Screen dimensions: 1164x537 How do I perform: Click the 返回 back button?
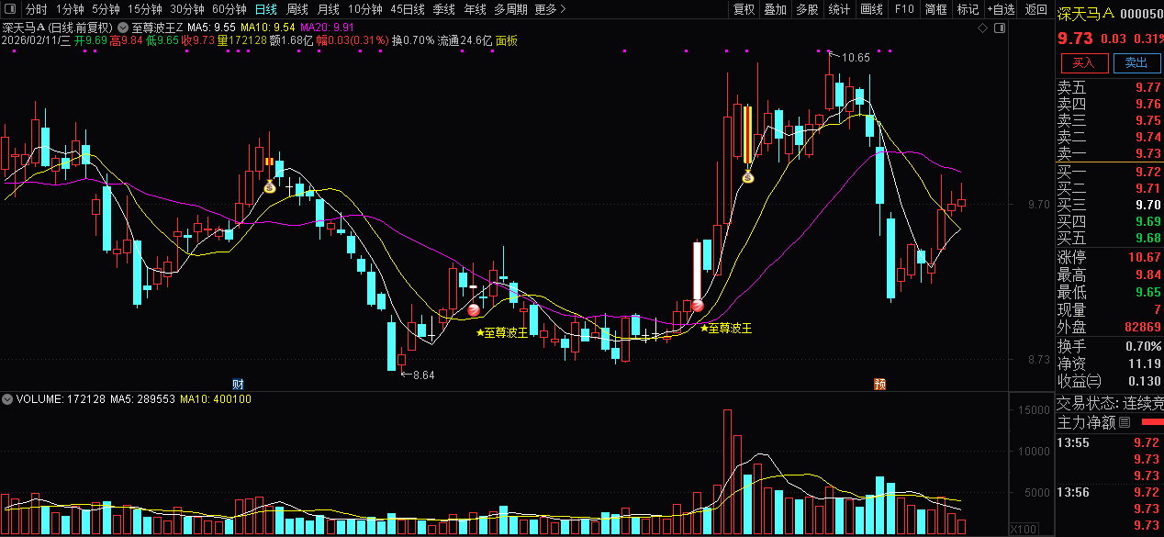pyautogui.click(x=1036, y=9)
